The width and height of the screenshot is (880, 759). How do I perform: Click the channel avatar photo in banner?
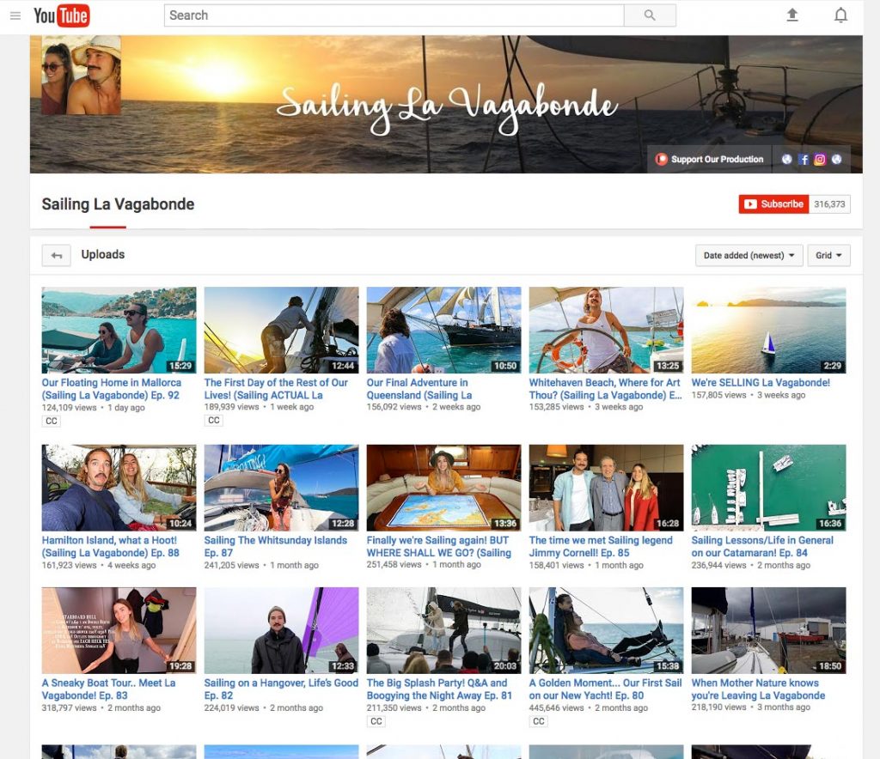click(81, 76)
